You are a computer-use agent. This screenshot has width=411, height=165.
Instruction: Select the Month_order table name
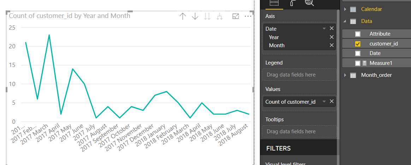click(376, 75)
